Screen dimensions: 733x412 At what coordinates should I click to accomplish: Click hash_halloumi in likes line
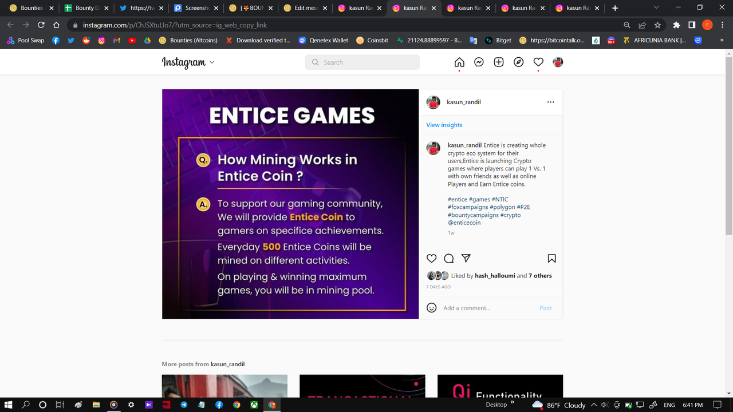pos(495,276)
